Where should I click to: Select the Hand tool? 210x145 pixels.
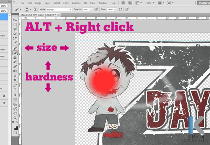(15, 113)
